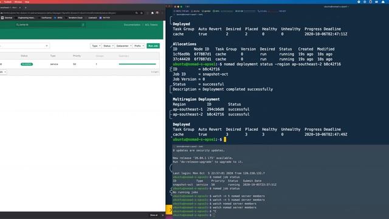The height and width of the screenshot is (219, 389).
Task: Open a new browser tab with plus icon
Action: pyautogui.click(x=26, y=8)
